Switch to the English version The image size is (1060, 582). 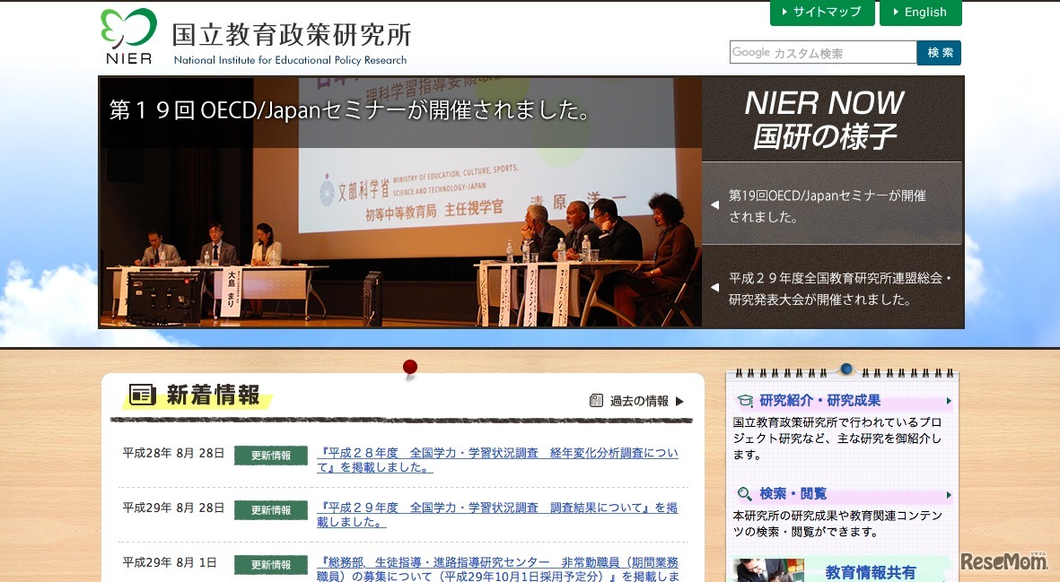point(921,13)
